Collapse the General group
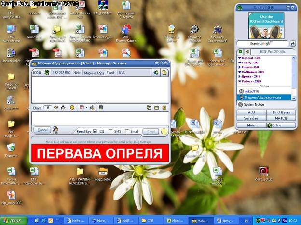The width and height of the screenshot is (301, 225). point(240,58)
